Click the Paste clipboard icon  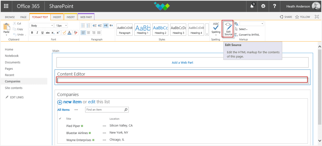pos(7,26)
